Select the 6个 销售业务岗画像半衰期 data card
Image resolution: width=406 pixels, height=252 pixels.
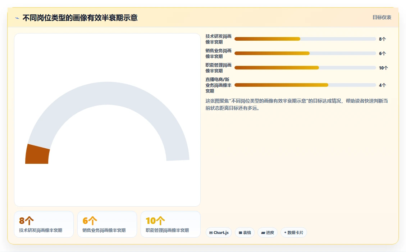107,224
